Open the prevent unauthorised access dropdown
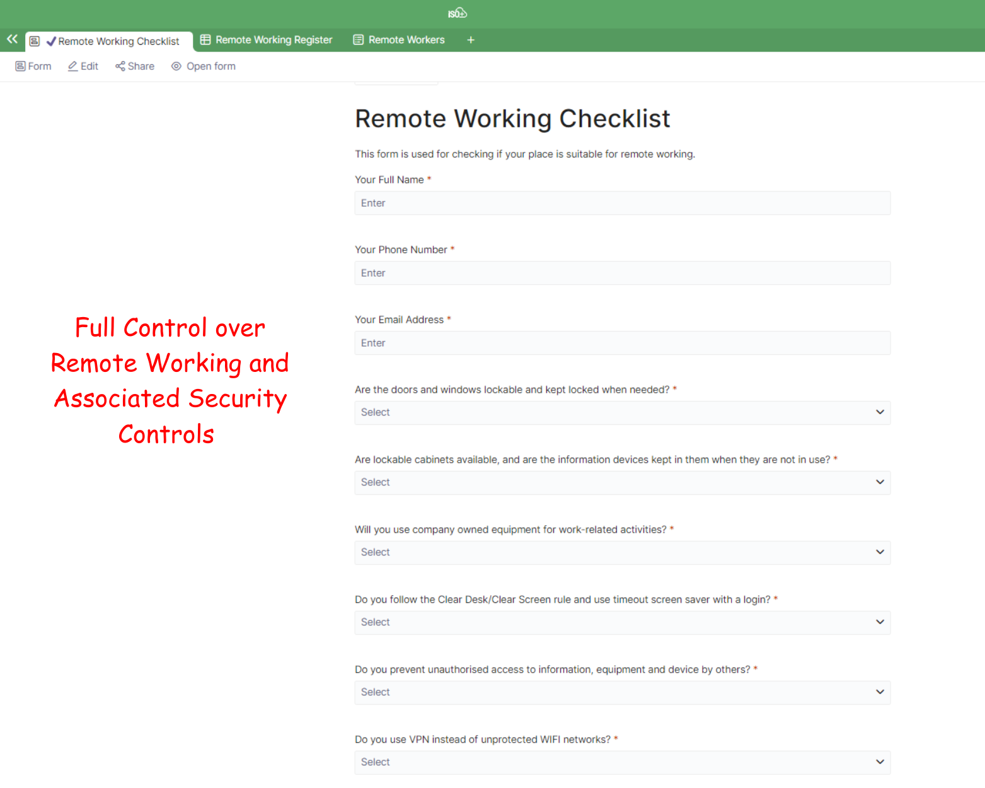This screenshot has height=788, width=985. 622,692
